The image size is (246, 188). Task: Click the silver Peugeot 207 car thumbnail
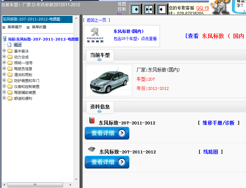click(109, 80)
